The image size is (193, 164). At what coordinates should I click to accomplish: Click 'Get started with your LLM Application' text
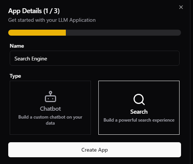[x=52, y=20]
